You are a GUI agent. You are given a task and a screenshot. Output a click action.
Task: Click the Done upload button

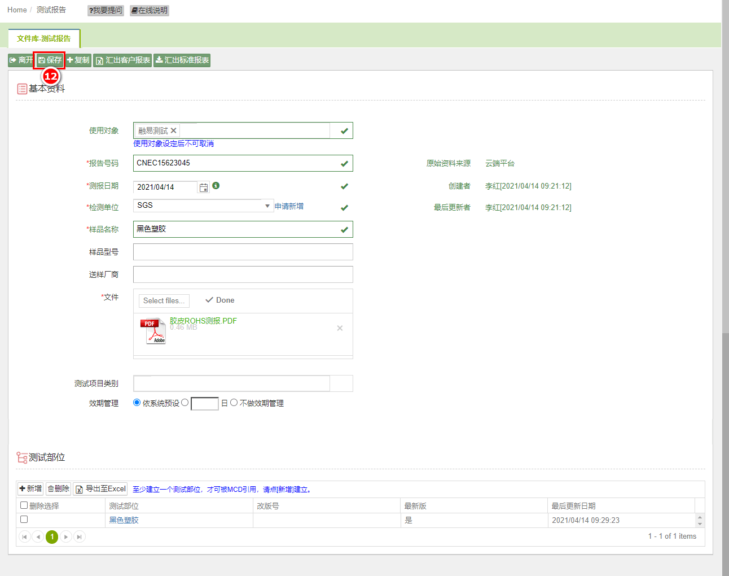coord(219,300)
